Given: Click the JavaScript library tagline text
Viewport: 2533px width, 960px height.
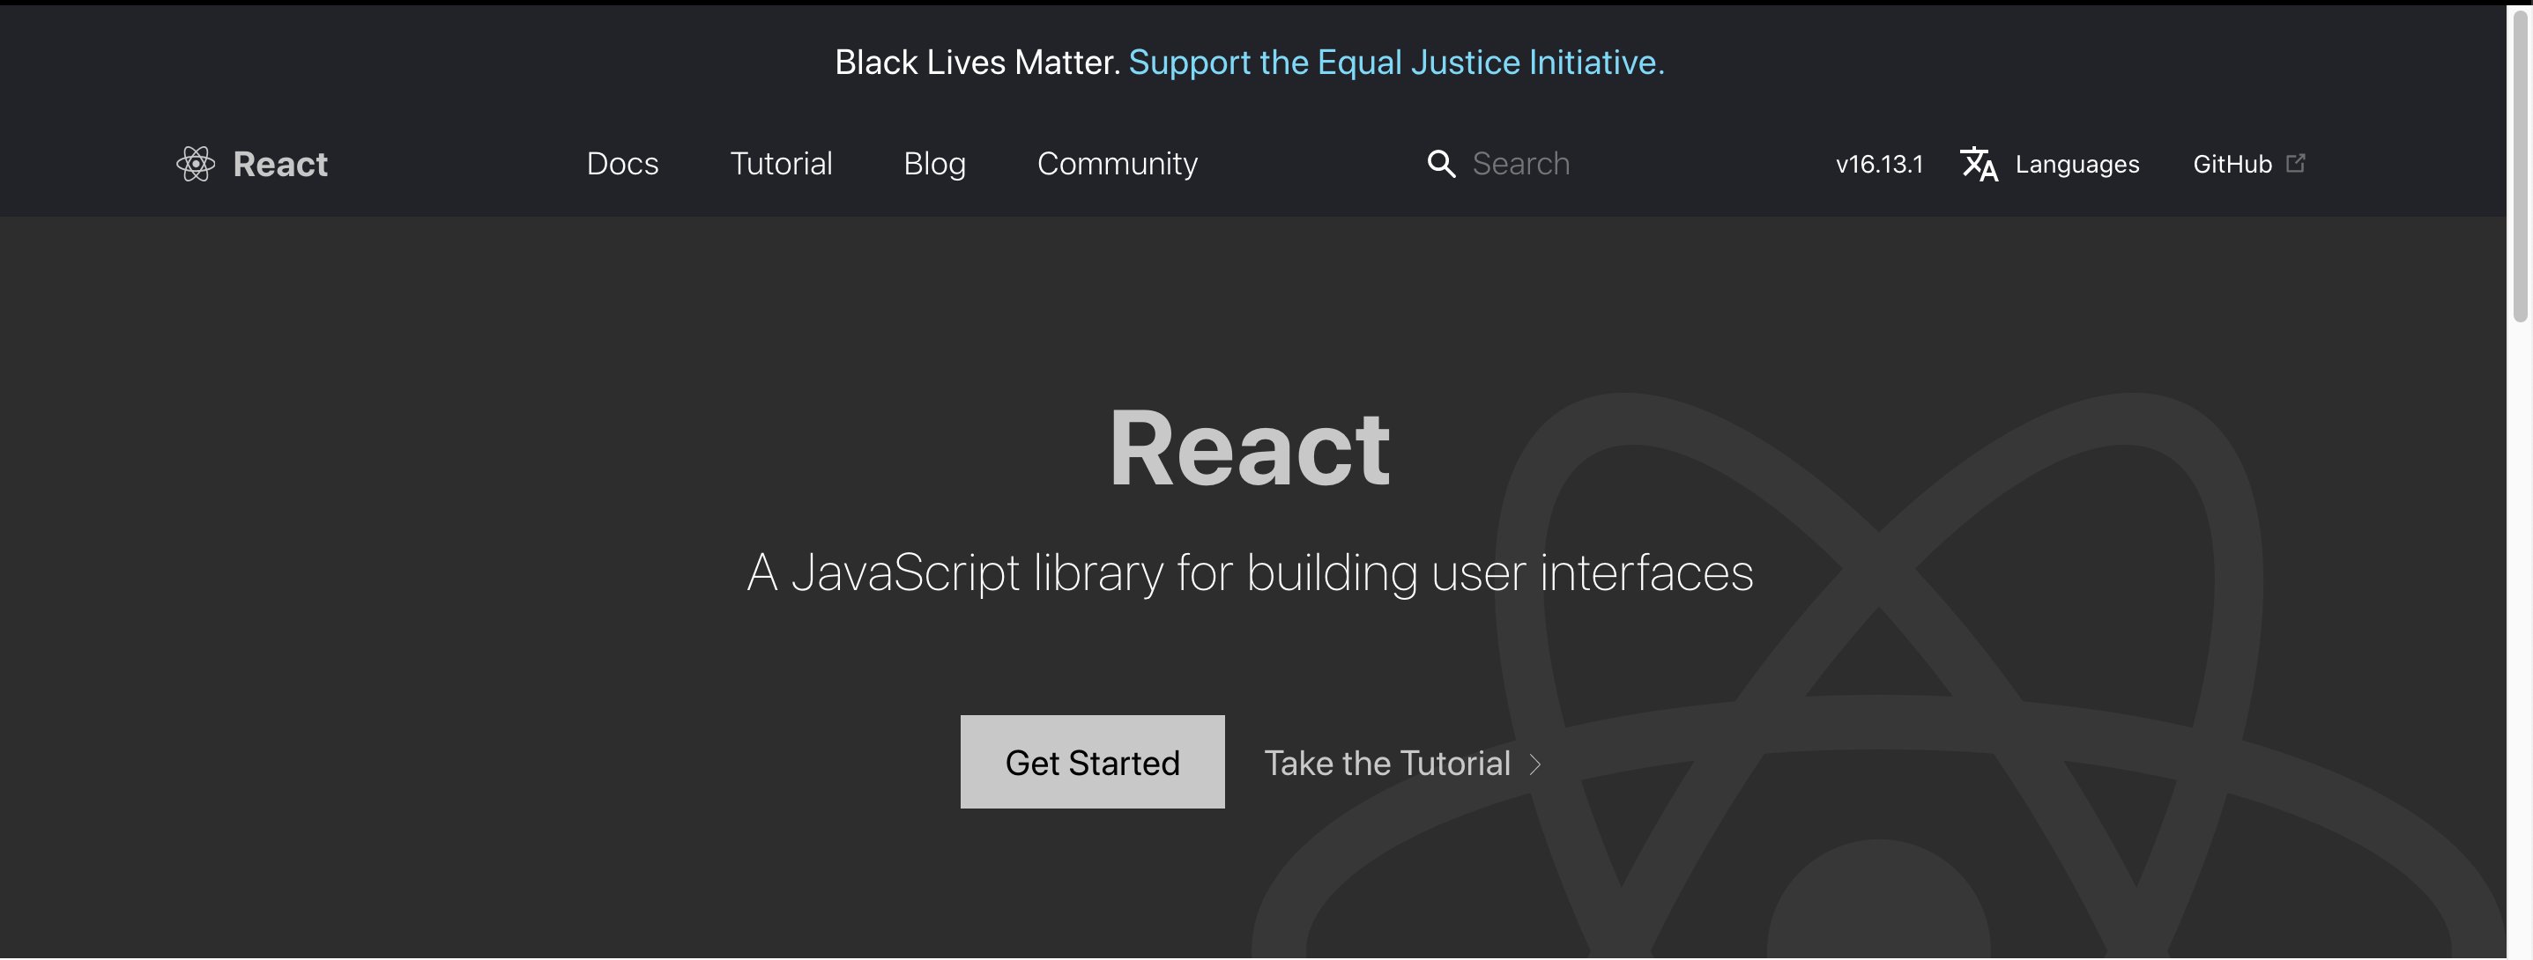Looking at the screenshot, I should tap(1250, 574).
